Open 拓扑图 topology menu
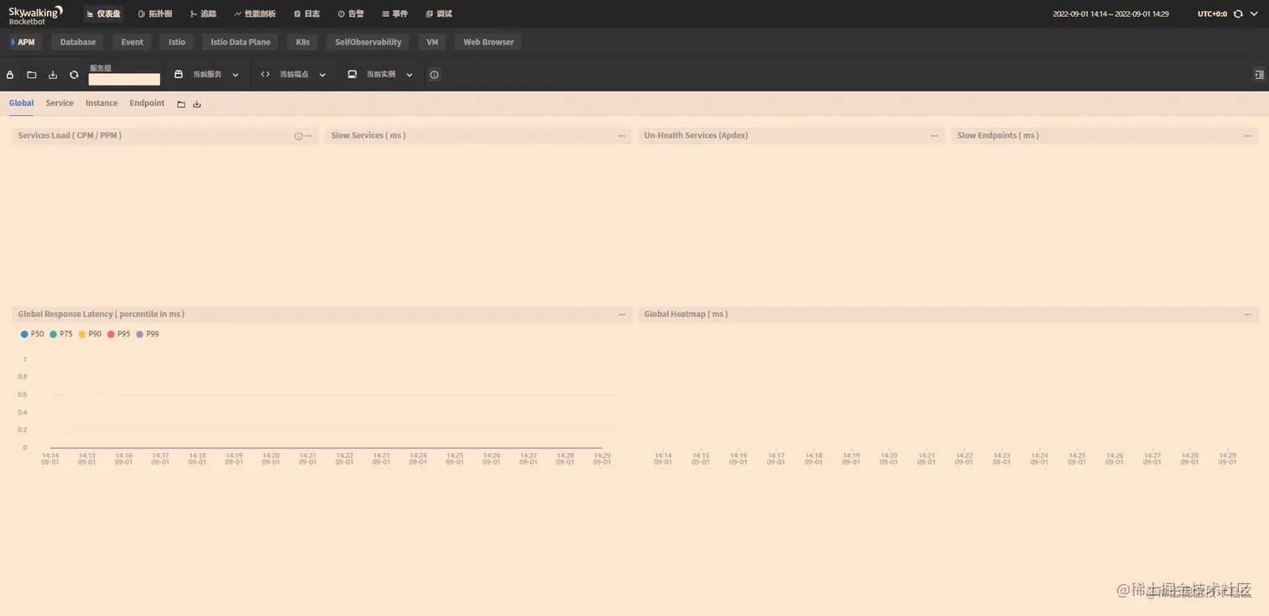The image size is (1269, 616). pos(154,14)
